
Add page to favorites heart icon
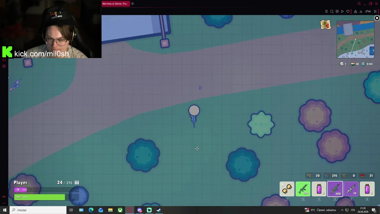[348, 11]
